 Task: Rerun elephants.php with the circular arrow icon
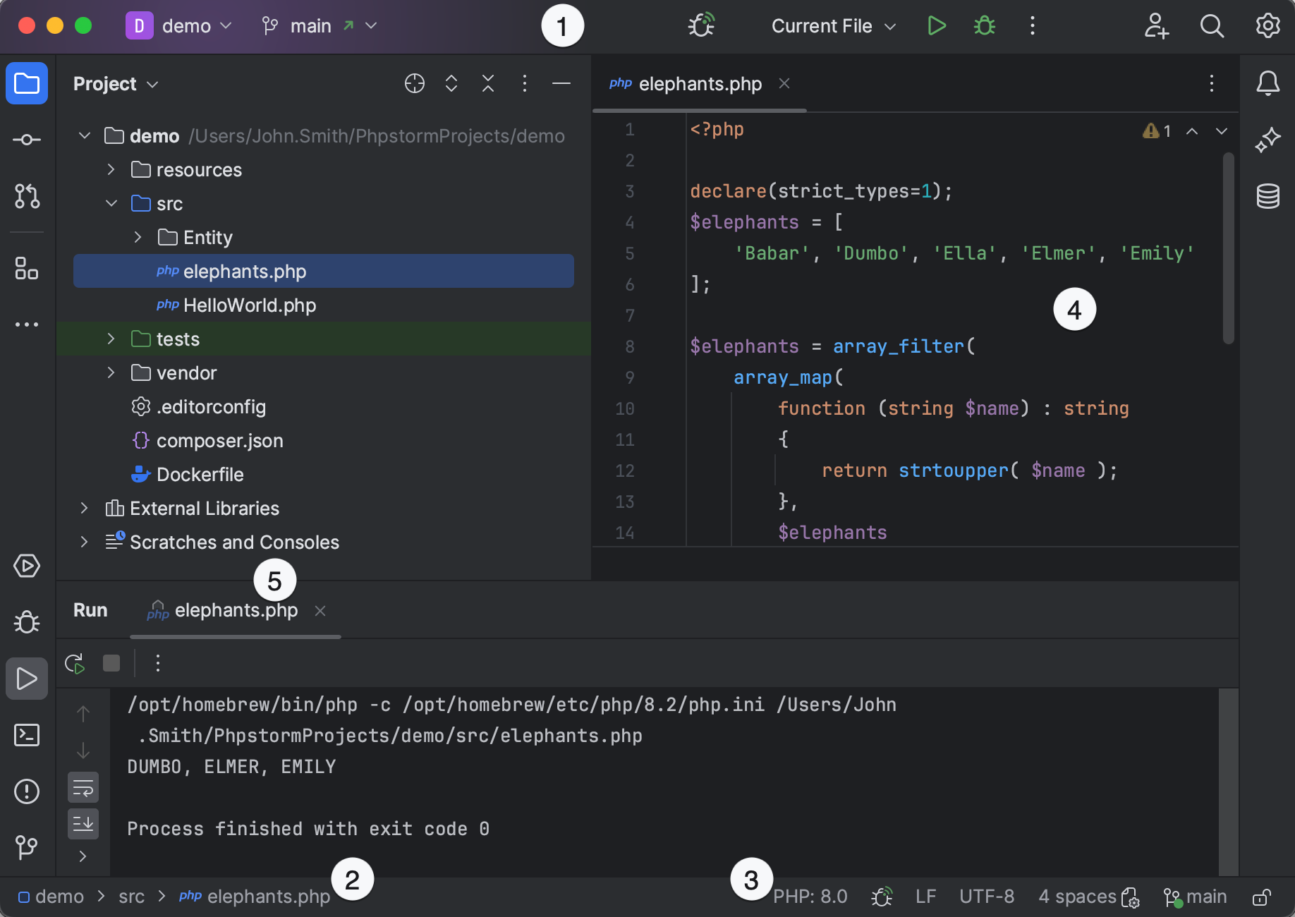(x=75, y=663)
